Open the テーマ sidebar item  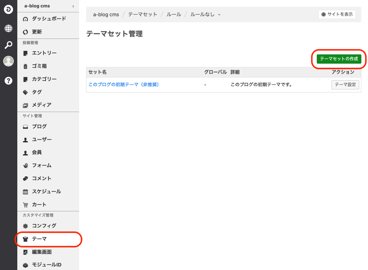click(39, 239)
